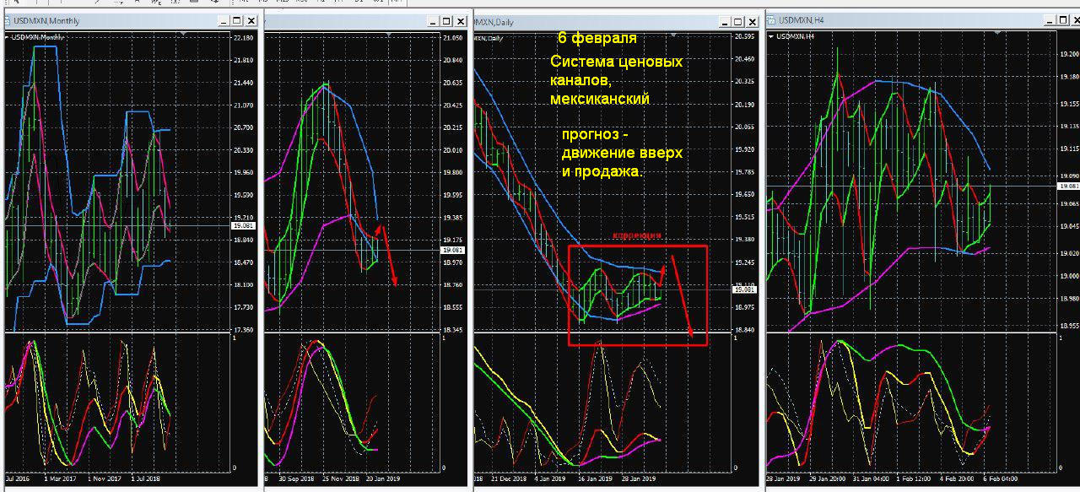Click the 20.425 price level label

coord(452,105)
